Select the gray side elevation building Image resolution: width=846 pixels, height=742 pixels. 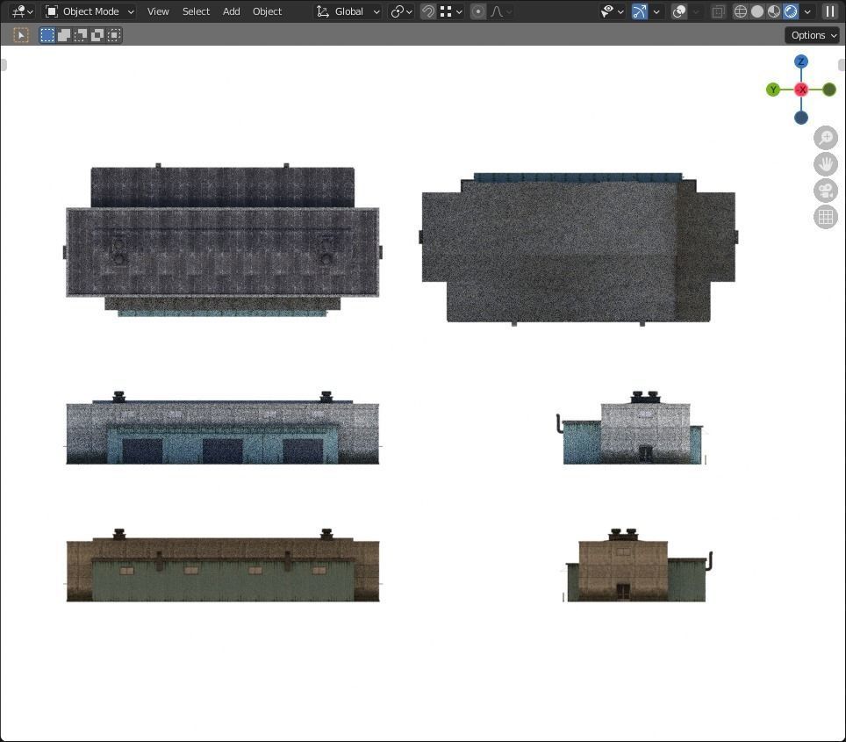click(x=631, y=429)
